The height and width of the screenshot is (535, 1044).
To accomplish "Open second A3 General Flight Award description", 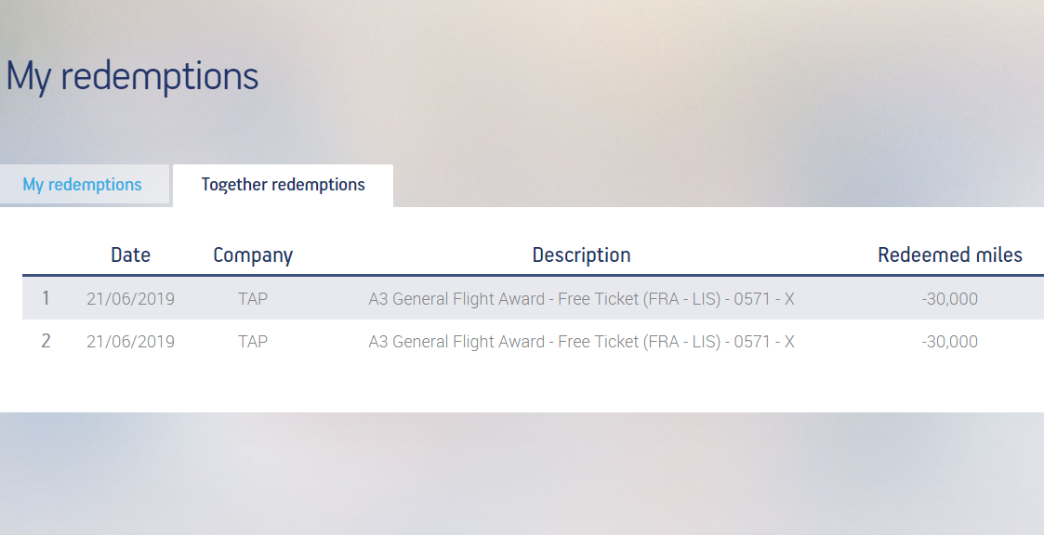I will point(581,342).
